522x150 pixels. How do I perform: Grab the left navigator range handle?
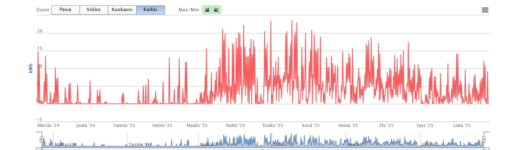point(42,140)
